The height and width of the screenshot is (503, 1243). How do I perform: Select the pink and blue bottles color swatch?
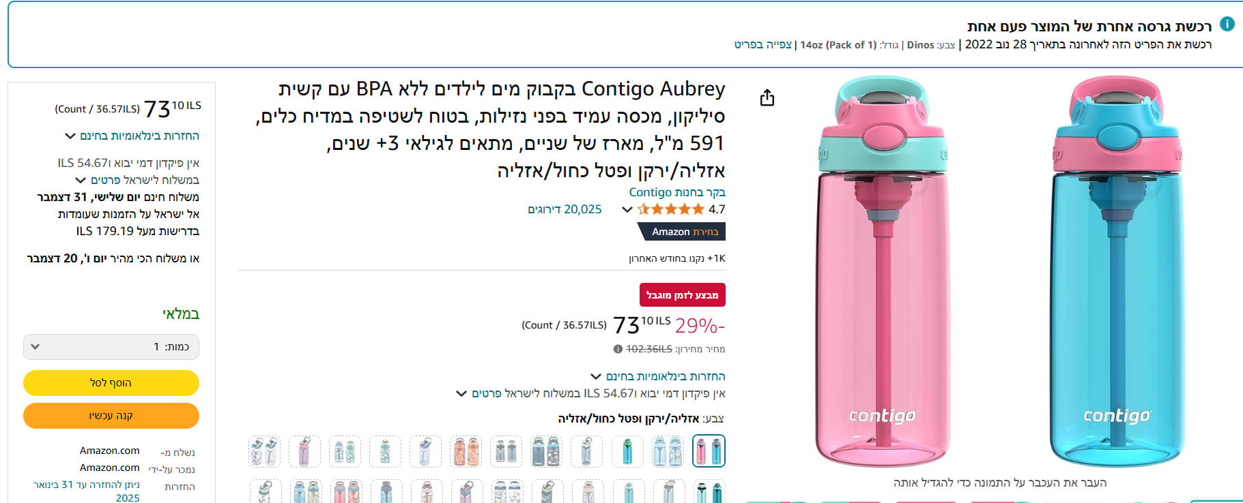pos(709,451)
